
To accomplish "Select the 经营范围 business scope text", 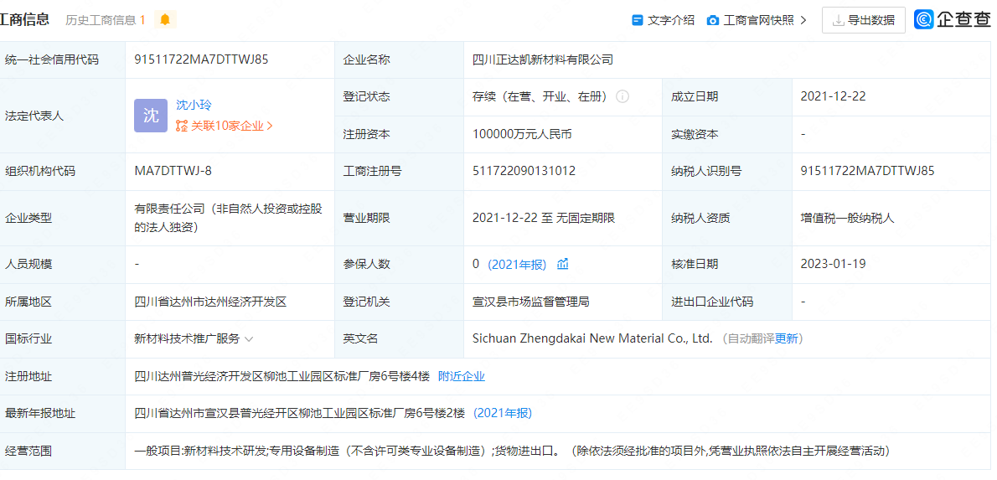I will 512,452.
